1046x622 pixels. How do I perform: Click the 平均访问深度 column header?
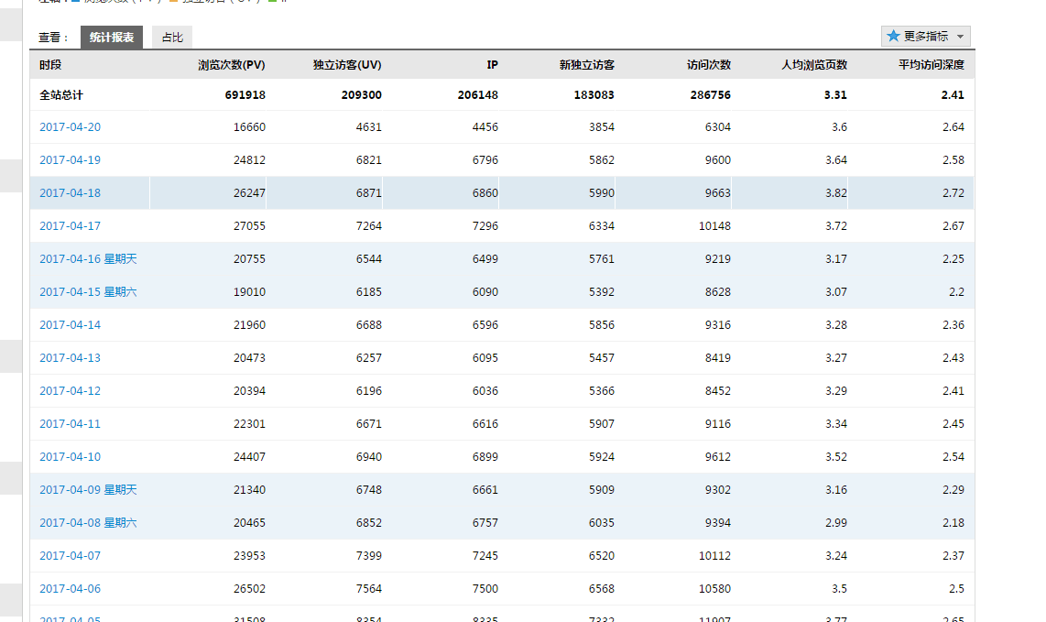pos(931,65)
